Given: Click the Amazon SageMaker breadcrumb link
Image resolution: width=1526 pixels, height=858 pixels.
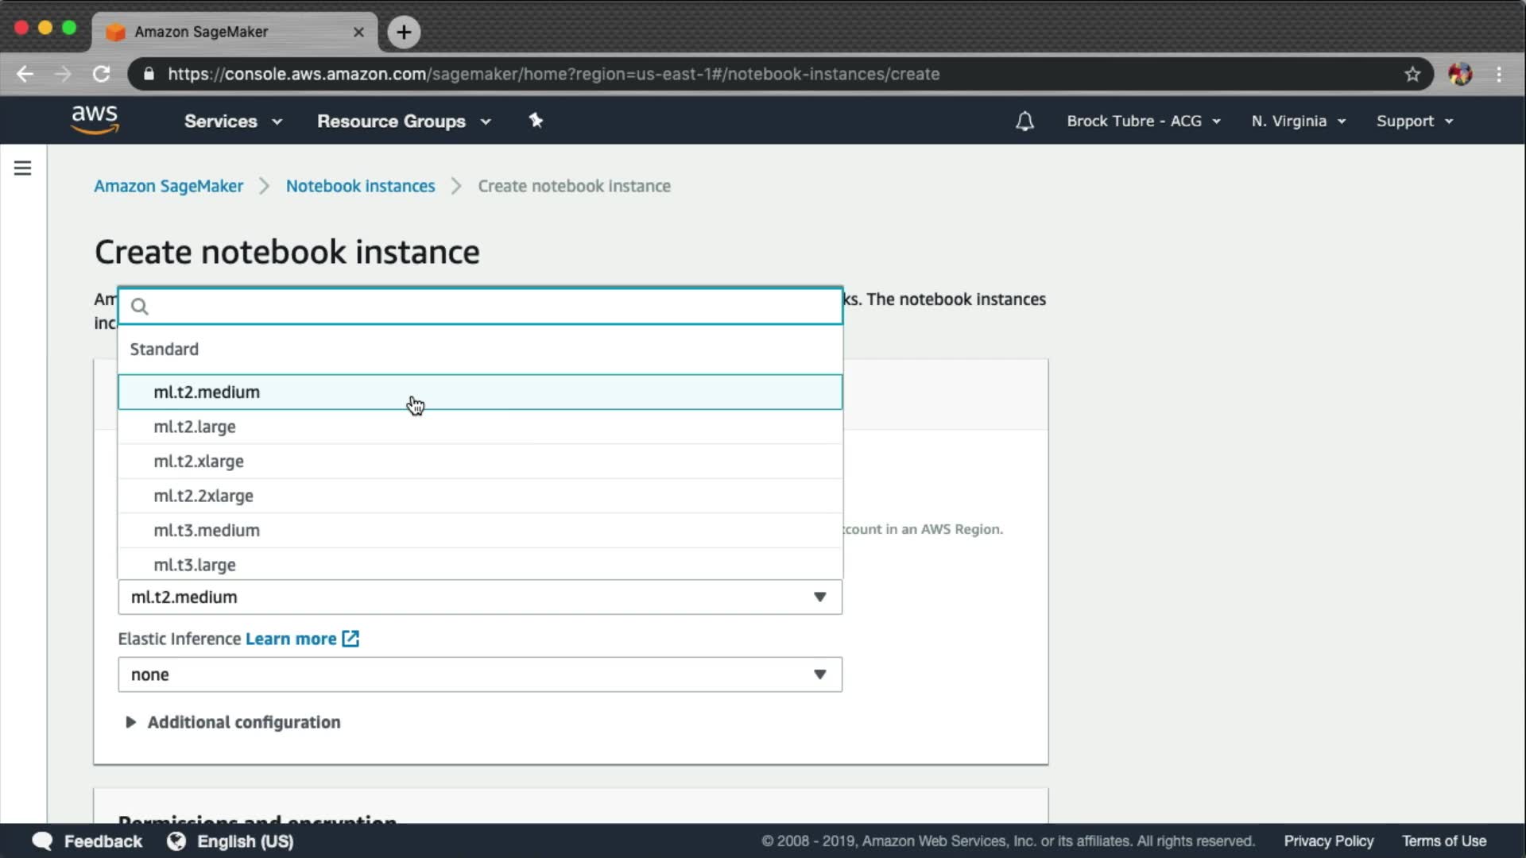Looking at the screenshot, I should click(x=168, y=186).
